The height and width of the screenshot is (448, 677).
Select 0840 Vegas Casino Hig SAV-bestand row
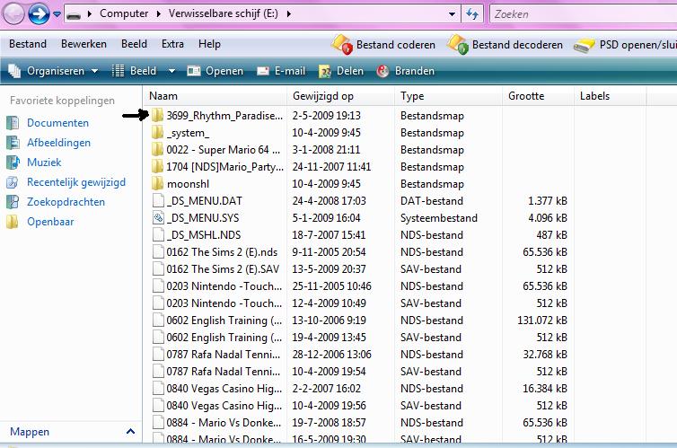(x=360, y=406)
